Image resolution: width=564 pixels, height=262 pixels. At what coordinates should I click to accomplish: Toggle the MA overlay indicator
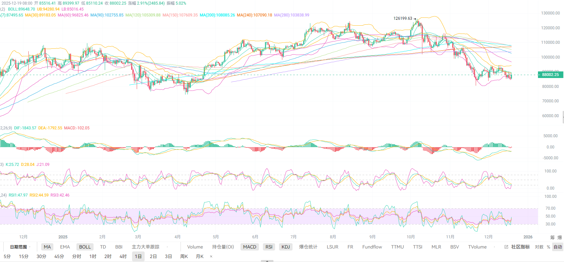click(x=47, y=247)
